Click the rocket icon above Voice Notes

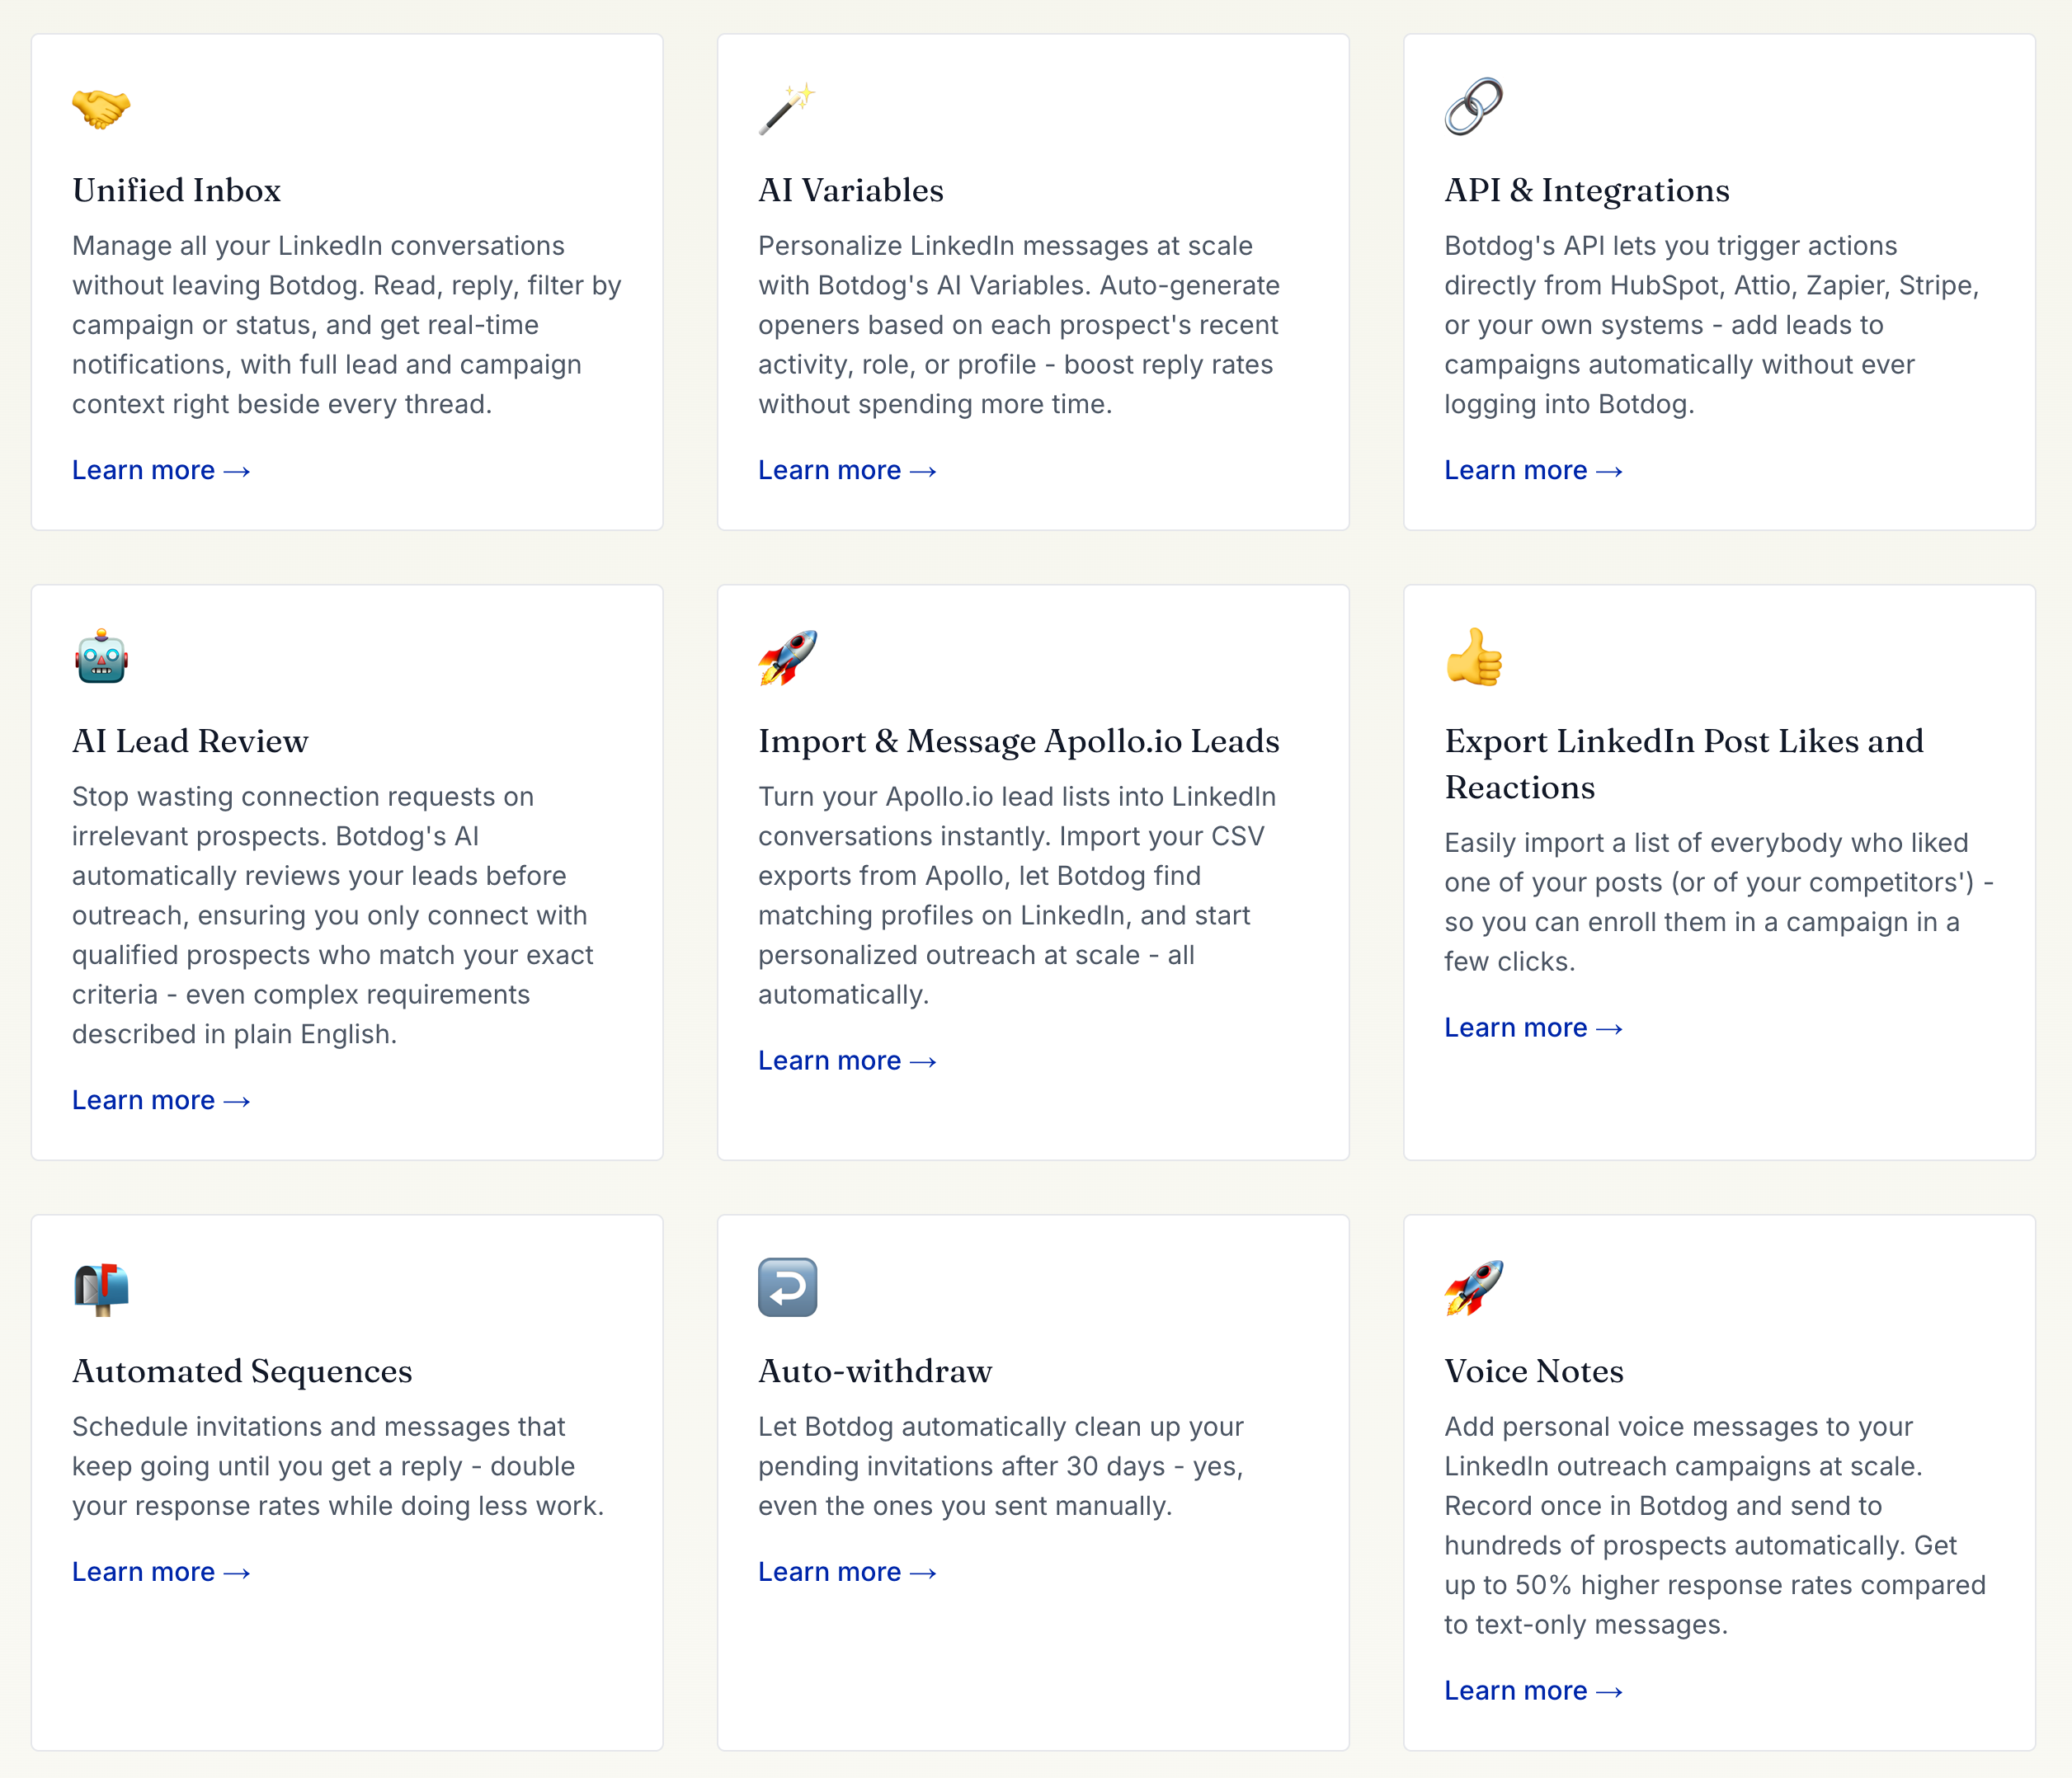point(1473,1287)
